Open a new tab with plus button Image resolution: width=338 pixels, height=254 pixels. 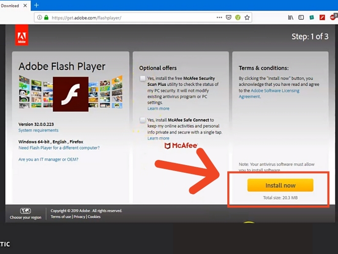36,5
